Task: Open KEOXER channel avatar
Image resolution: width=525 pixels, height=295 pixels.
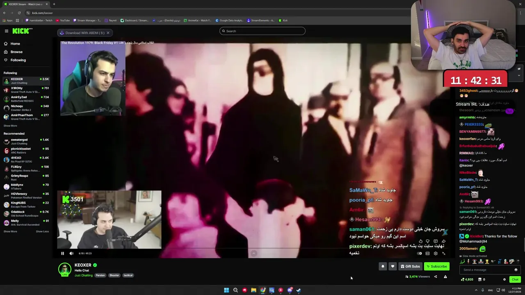Action: [64, 269]
